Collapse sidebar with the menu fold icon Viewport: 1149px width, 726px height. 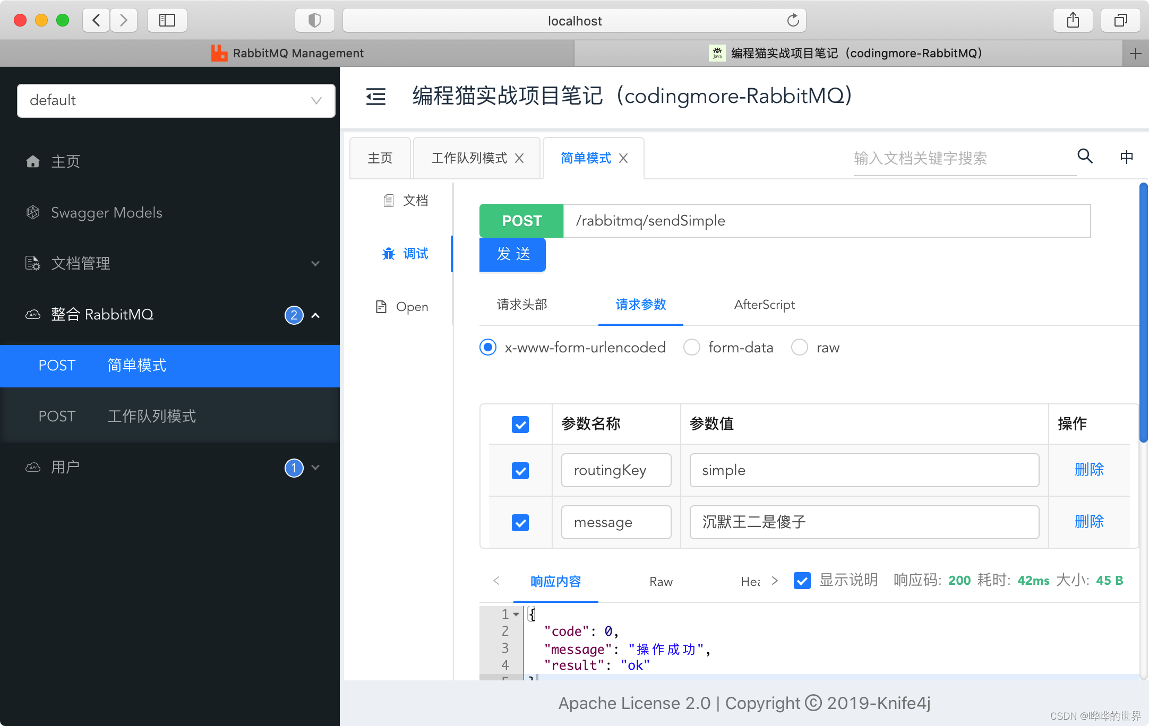(x=376, y=96)
